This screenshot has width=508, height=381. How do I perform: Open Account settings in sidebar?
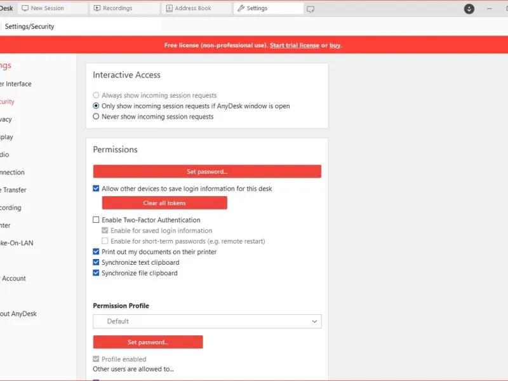pos(13,278)
